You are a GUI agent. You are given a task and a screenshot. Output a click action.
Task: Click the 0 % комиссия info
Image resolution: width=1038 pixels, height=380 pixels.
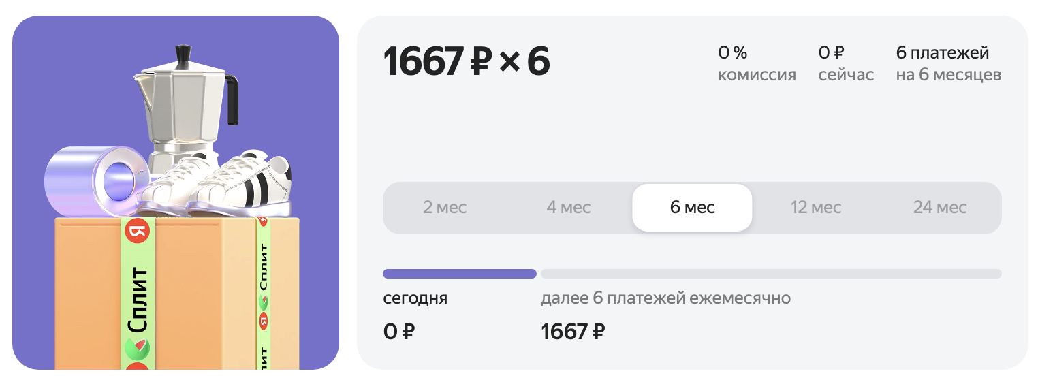pyautogui.click(x=756, y=63)
